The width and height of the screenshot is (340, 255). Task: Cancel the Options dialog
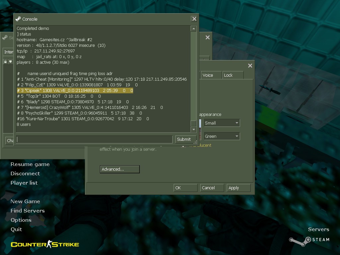tap(212, 188)
